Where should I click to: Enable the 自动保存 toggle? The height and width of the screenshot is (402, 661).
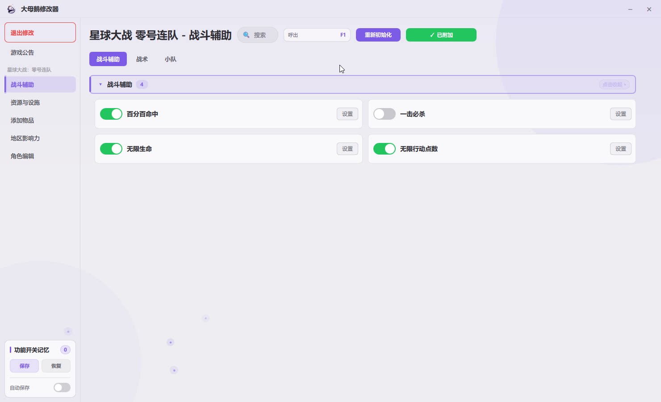pos(62,388)
